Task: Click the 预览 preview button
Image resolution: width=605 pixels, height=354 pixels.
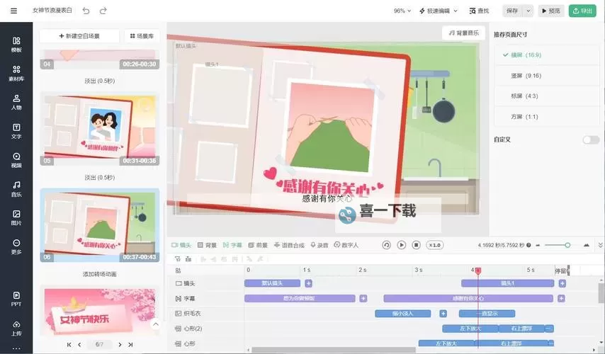Action: coord(550,11)
